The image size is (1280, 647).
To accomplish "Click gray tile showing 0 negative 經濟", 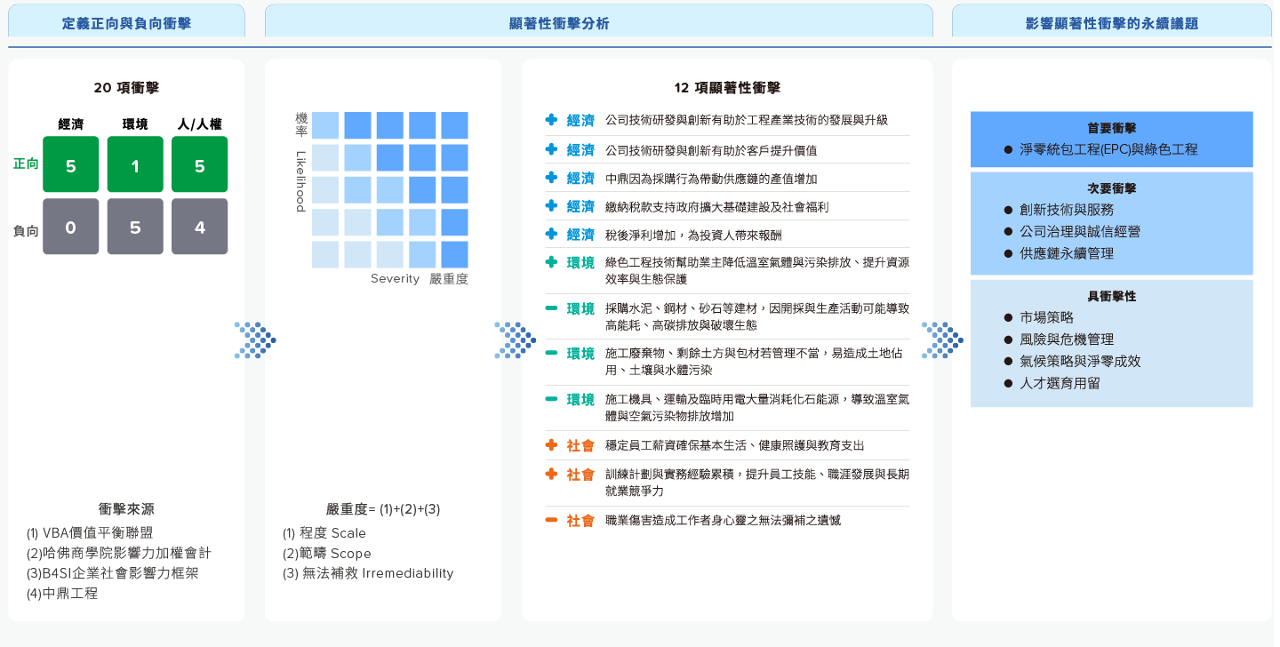I will 70,227.
